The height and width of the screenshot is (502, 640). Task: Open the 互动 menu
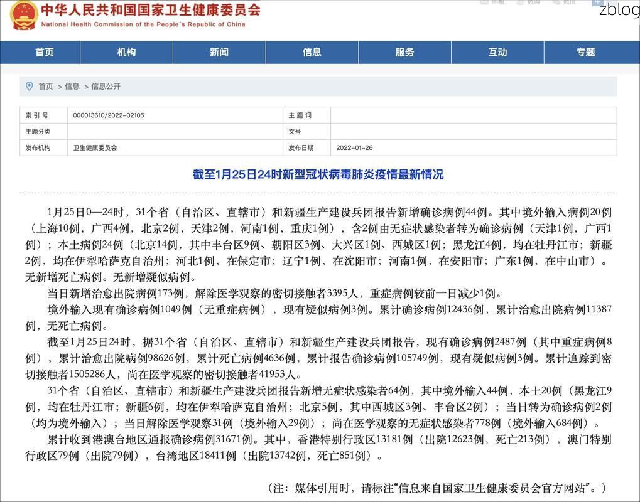click(497, 52)
